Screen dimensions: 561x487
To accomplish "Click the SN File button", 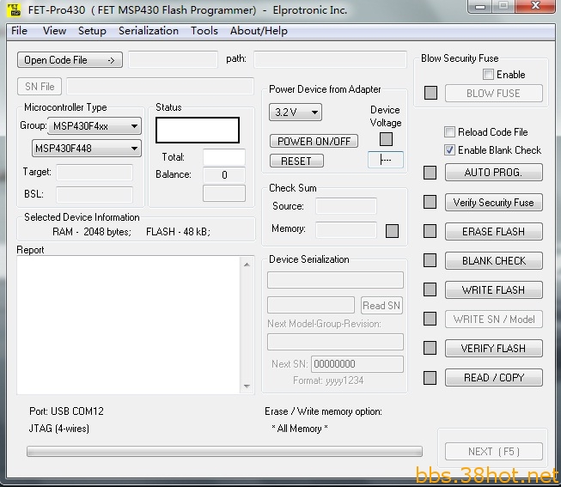I will pos(40,86).
